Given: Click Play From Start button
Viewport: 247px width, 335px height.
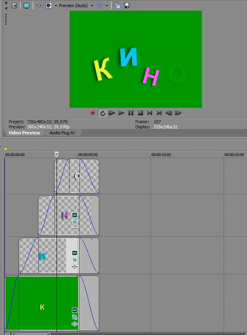Looking at the screenshot, I should [x=112, y=113].
